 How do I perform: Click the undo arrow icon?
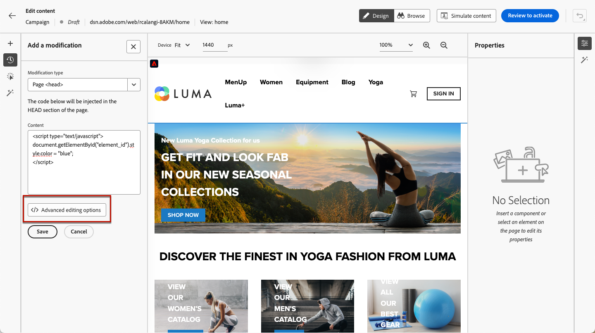[x=580, y=16]
